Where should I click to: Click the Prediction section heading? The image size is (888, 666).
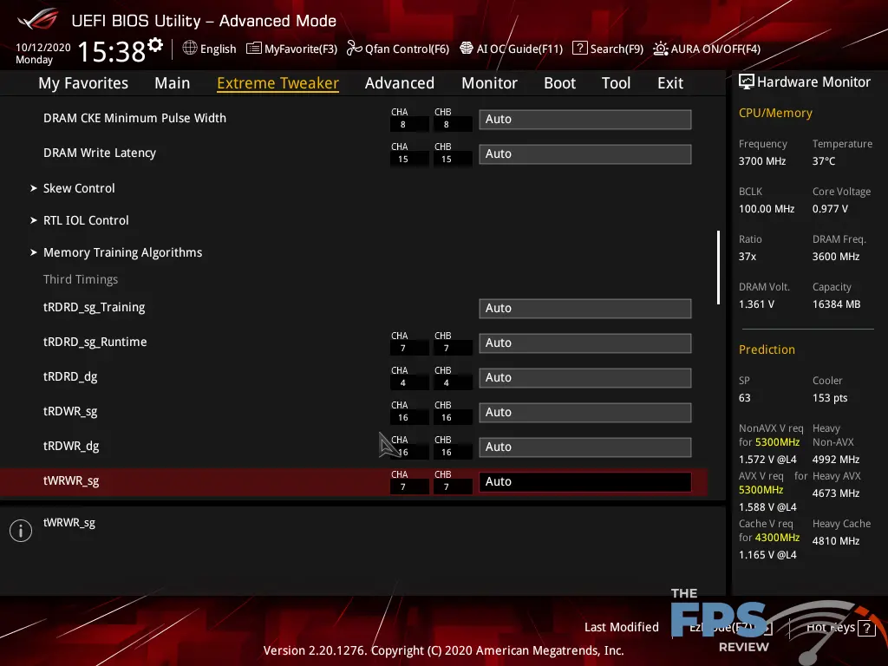767,349
